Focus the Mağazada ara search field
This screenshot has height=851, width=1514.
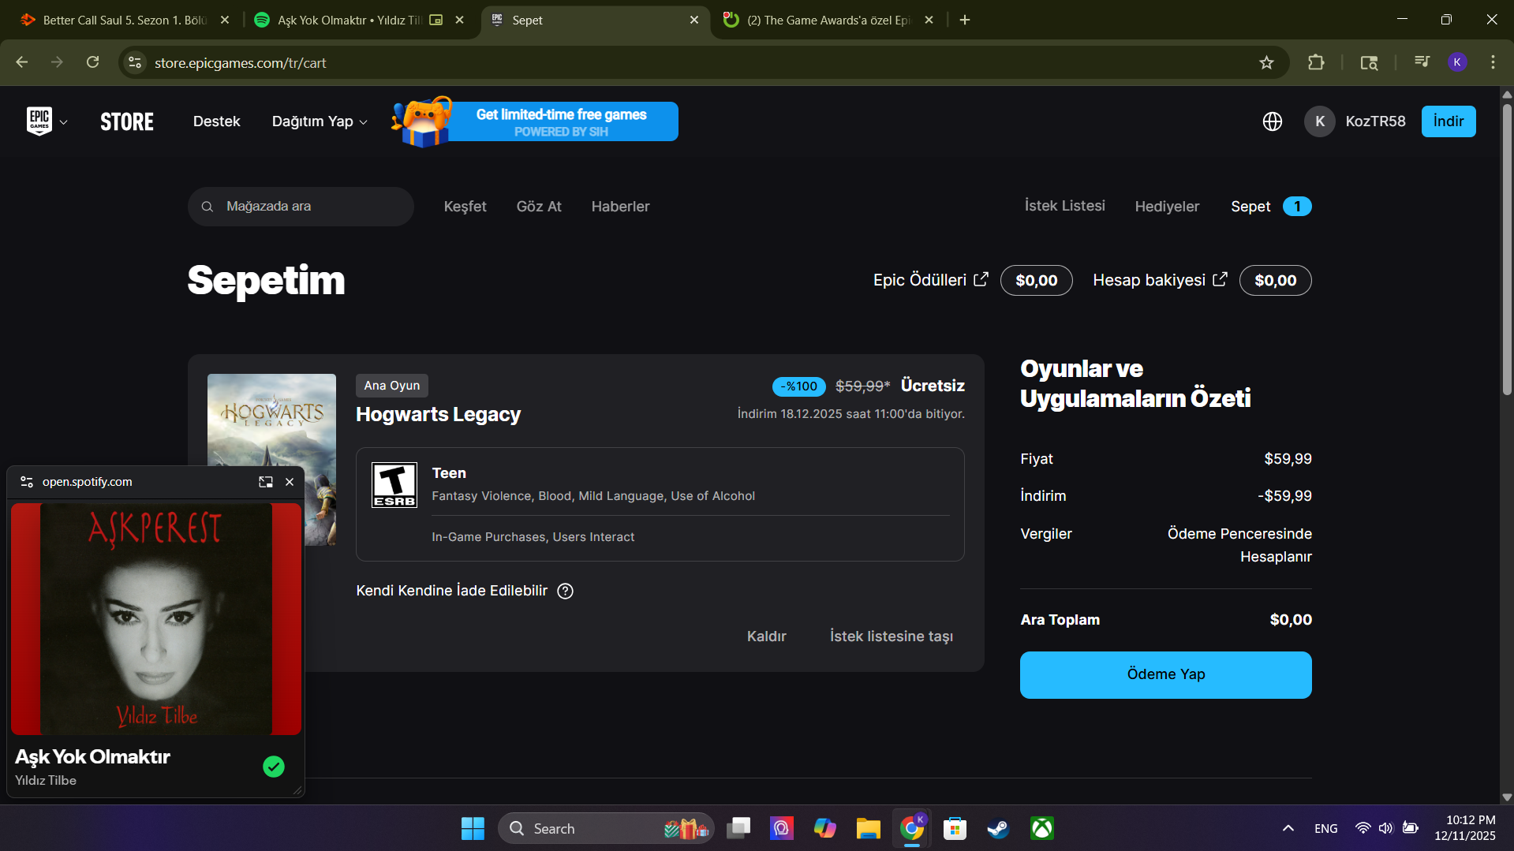(x=301, y=207)
